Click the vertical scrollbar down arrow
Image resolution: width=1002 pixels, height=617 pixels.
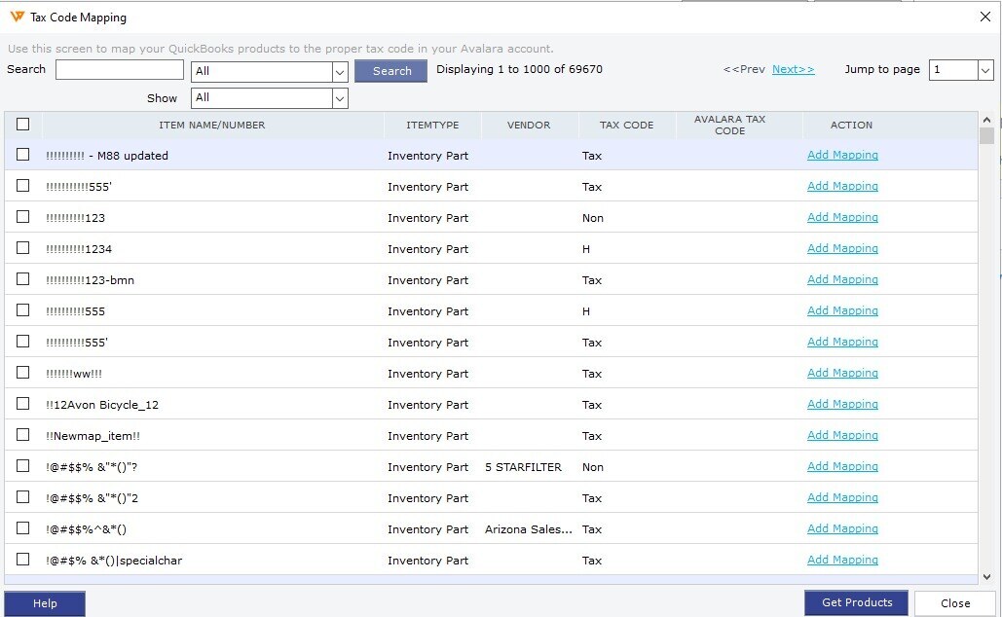point(986,576)
